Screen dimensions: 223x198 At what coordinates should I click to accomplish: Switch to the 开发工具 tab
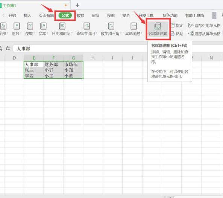coord(146,15)
